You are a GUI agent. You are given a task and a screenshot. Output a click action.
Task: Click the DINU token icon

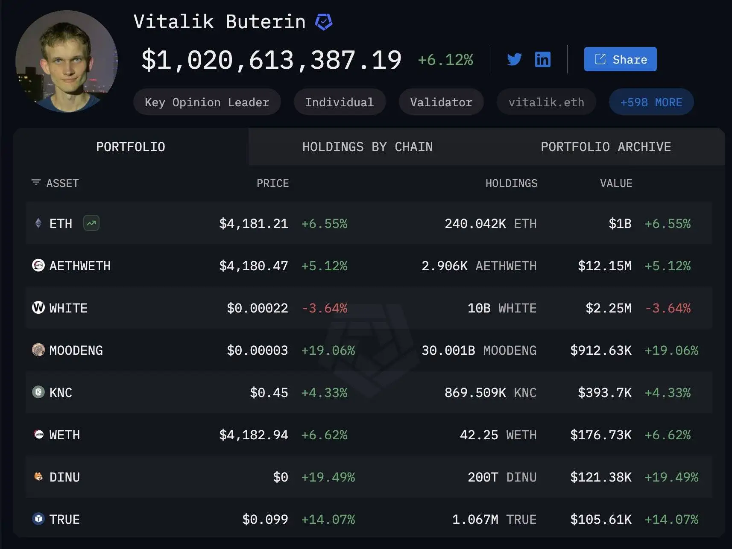point(38,477)
